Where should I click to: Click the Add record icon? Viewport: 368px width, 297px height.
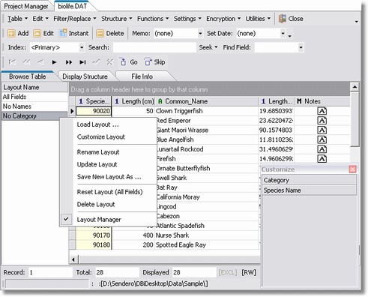click(x=11, y=34)
